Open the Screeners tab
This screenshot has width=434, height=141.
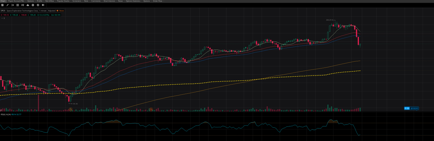[77, 1]
